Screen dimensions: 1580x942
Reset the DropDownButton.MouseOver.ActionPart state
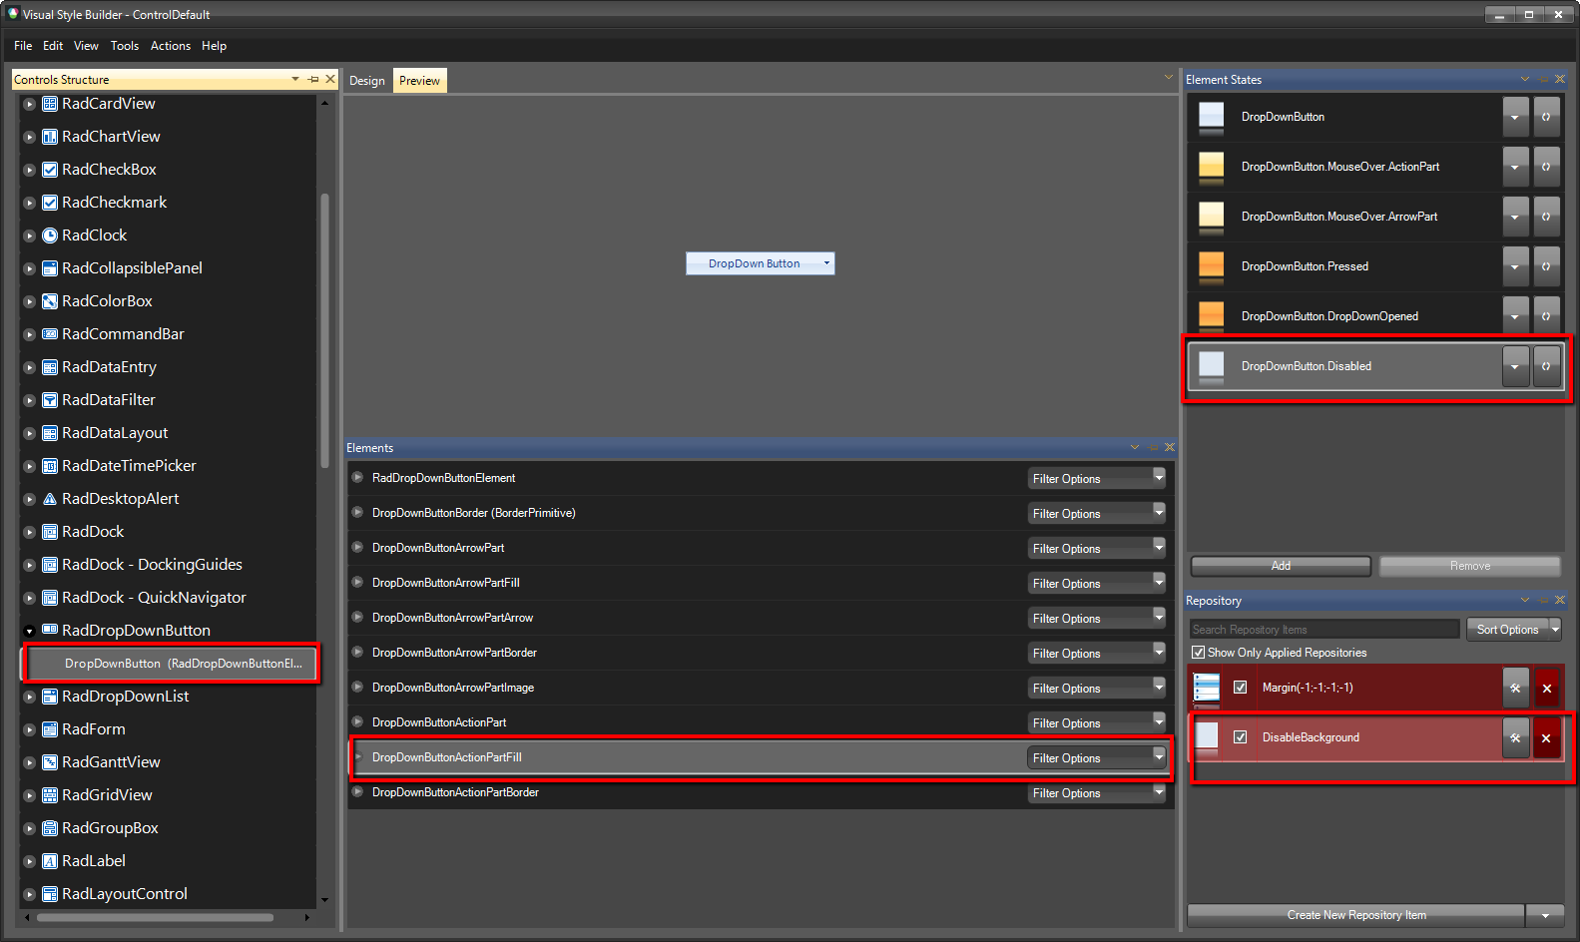coord(1546,167)
